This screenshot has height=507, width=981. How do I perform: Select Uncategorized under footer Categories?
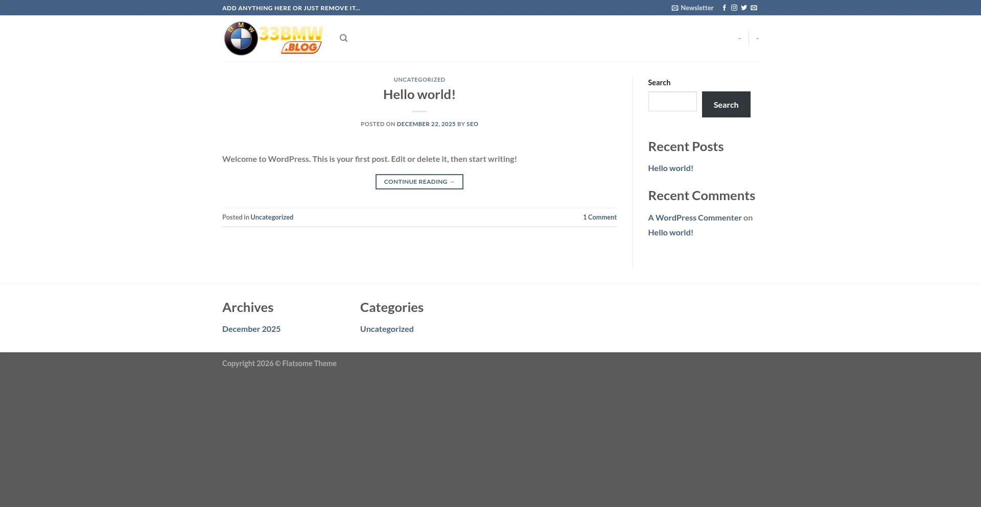point(387,329)
